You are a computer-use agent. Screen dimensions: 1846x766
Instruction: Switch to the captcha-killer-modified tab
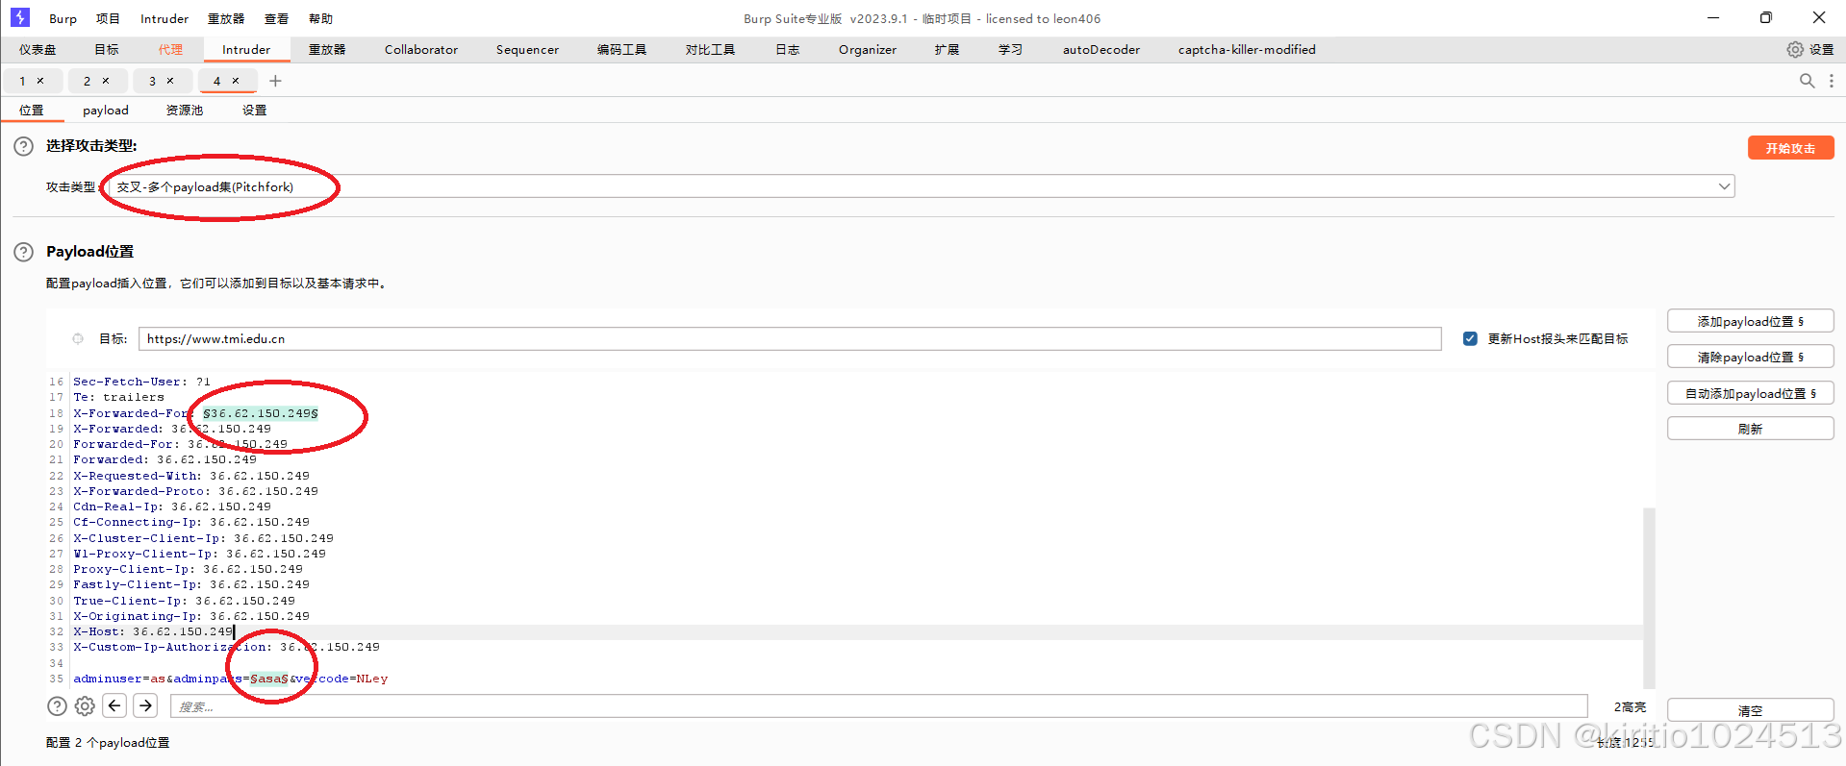[x=1247, y=49]
